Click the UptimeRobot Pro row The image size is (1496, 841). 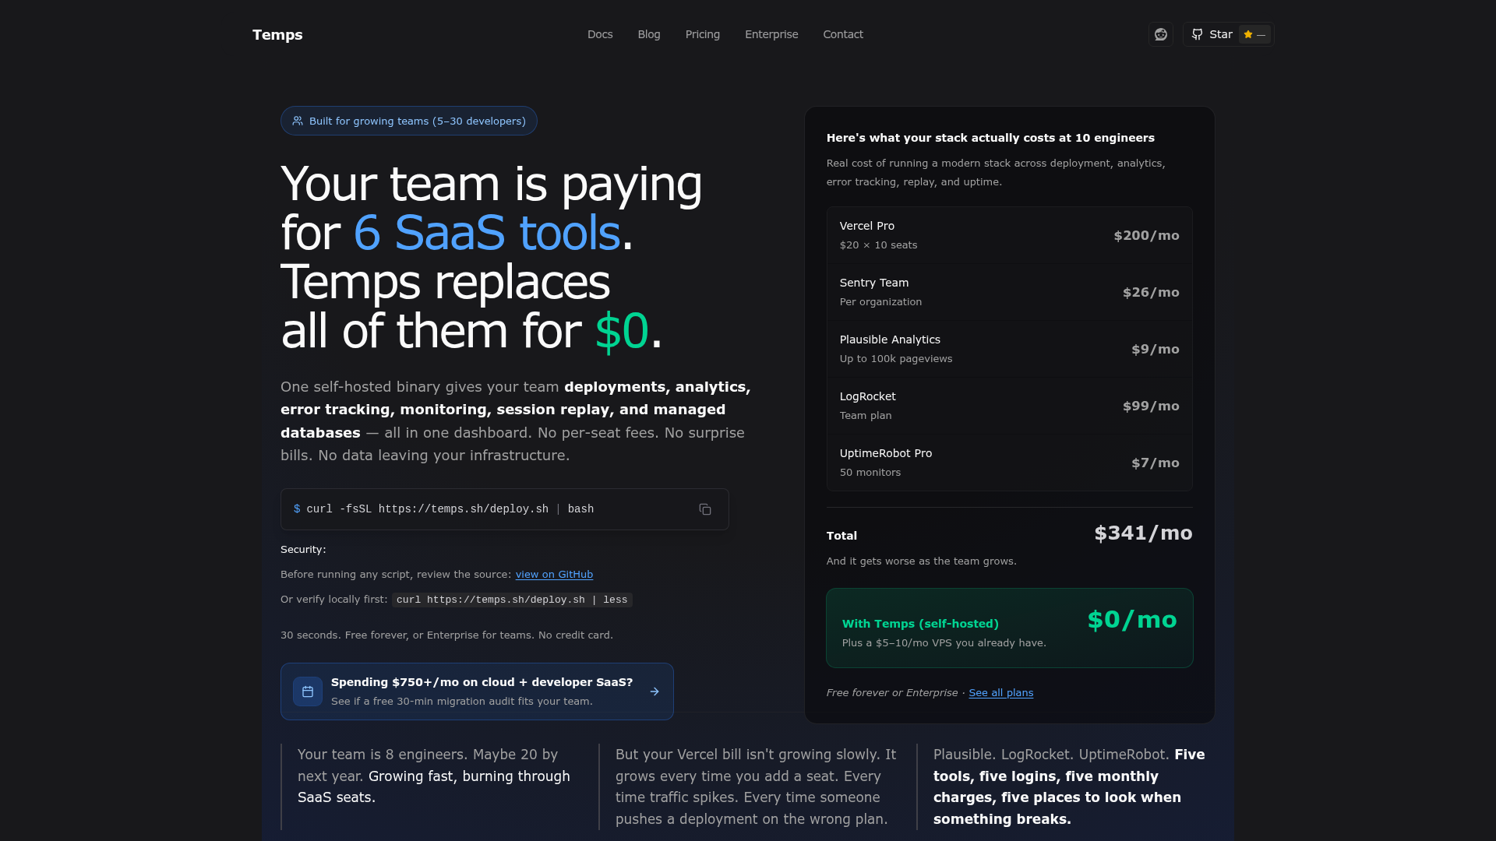tap(1009, 463)
